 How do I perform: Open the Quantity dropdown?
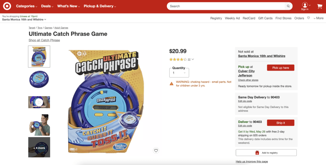pyautogui.click(x=179, y=73)
